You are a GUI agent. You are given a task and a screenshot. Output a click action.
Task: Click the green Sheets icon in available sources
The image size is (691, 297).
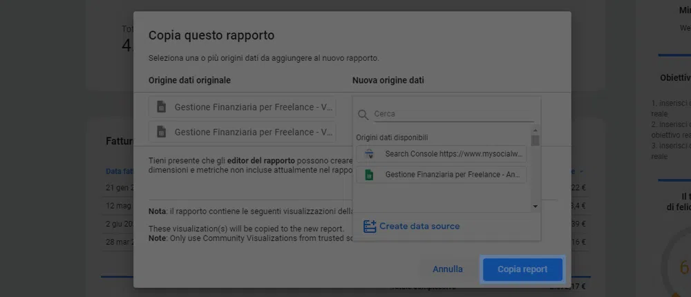pyautogui.click(x=369, y=175)
